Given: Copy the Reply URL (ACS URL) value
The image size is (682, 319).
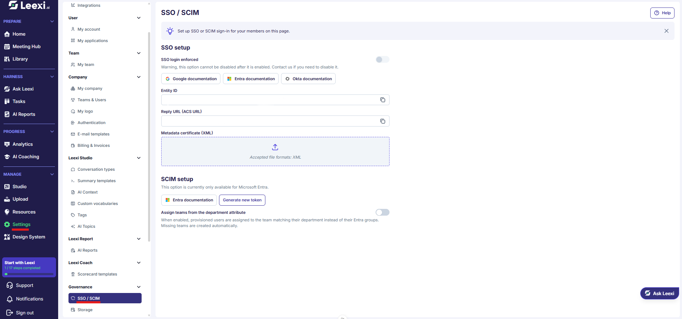Looking at the screenshot, I should (x=383, y=121).
